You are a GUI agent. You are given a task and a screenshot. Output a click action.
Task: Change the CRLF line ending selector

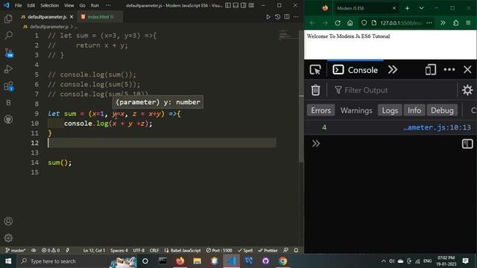point(154,250)
